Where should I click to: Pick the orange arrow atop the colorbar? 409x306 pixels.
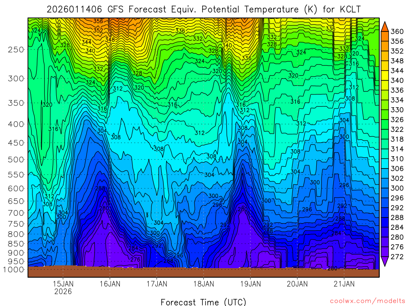click(385, 27)
